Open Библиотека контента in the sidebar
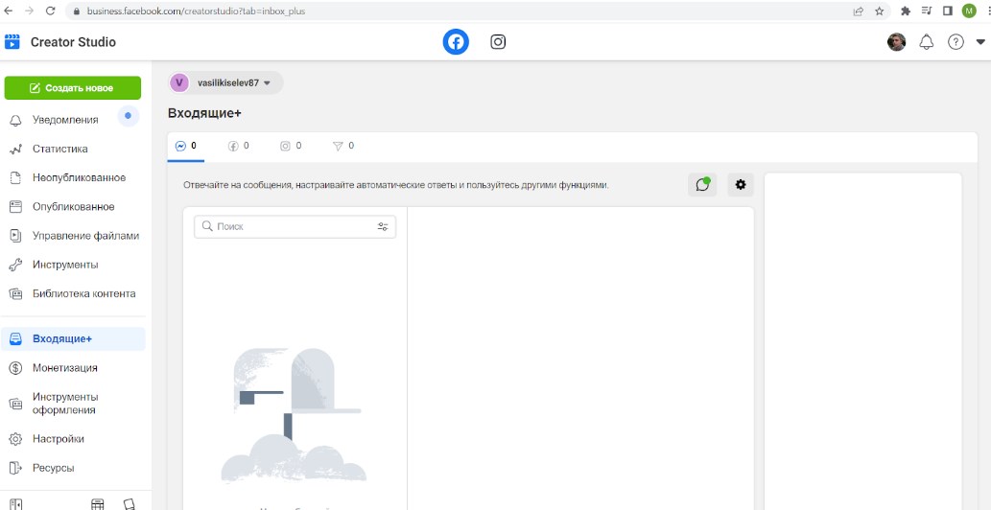The height and width of the screenshot is (510, 991). click(83, 294)
